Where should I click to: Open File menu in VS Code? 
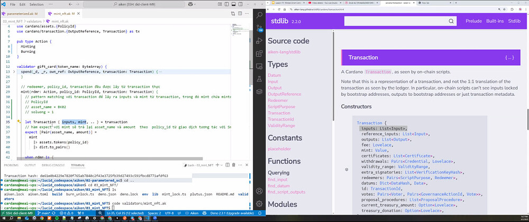tap(13, 4)
